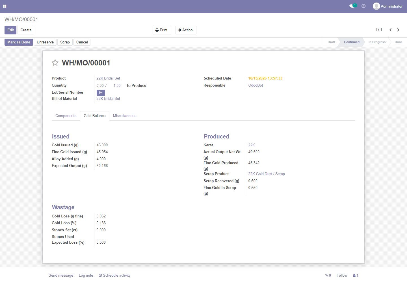Click Mark as Done
The width and height of the screenshot is (407, 282).
click(19, 42)
